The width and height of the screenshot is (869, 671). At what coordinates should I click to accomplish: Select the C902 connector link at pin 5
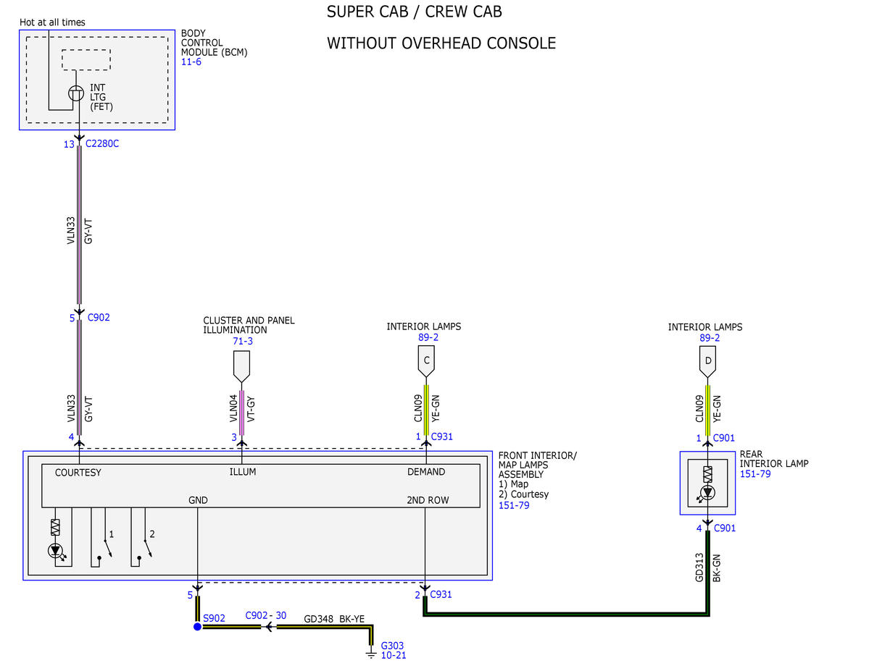(99, 317)
